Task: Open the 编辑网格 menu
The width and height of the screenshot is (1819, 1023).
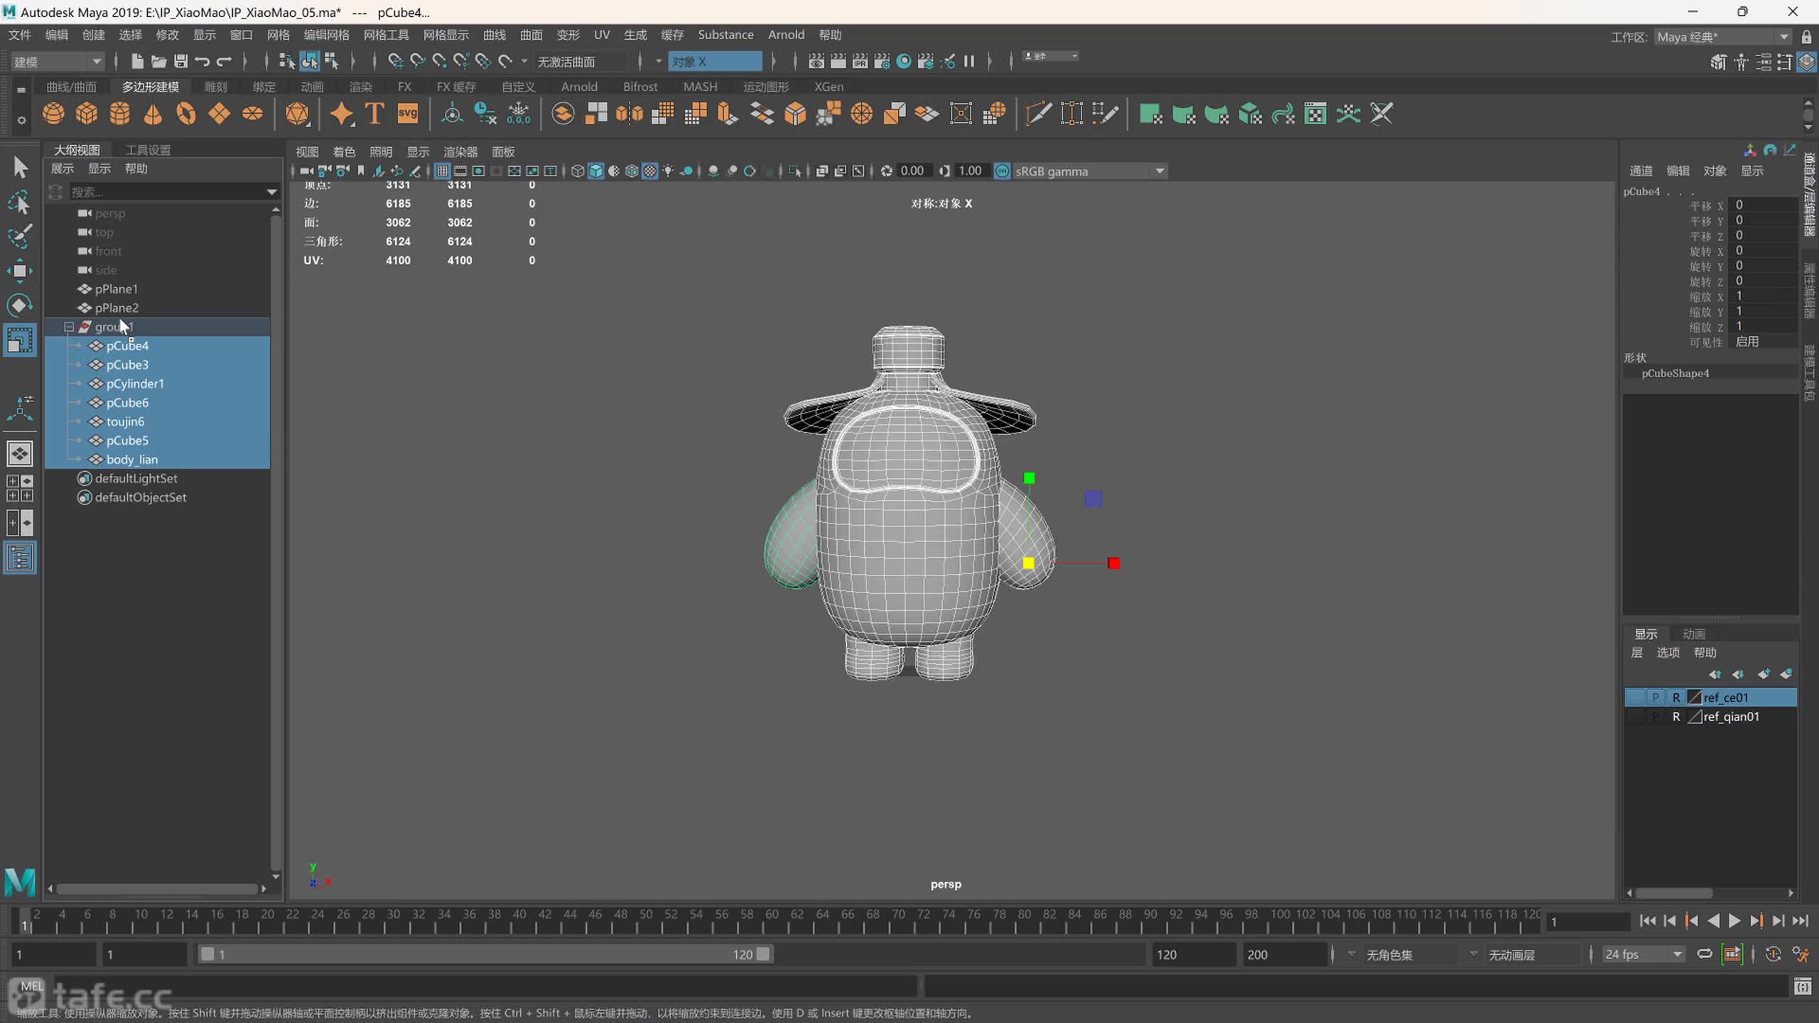Action: point(326,35)
